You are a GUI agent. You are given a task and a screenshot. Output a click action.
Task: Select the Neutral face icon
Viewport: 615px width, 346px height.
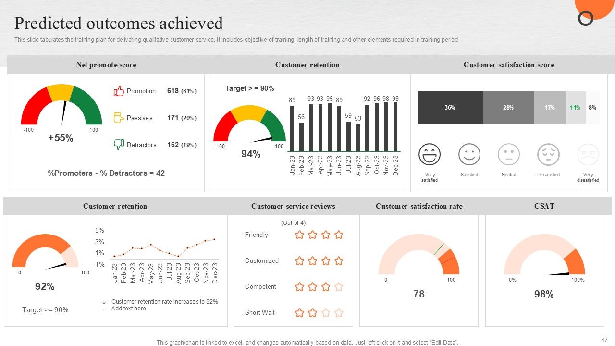pyautogui.click(x=509, y=155)
